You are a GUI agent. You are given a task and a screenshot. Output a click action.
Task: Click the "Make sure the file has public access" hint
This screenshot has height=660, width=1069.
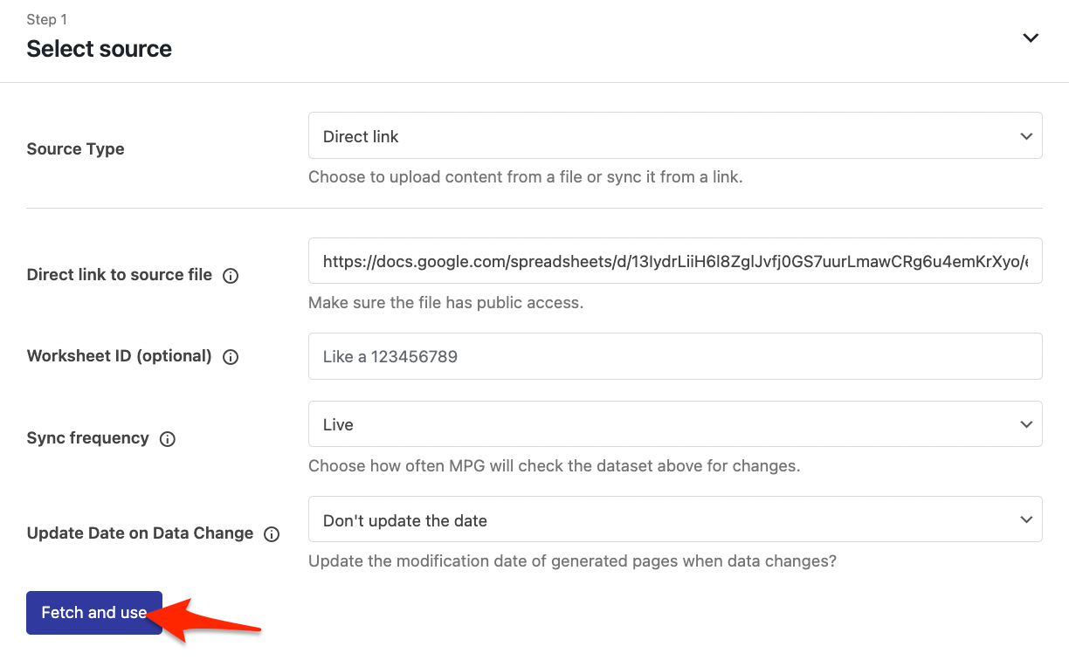coord(445,303)
